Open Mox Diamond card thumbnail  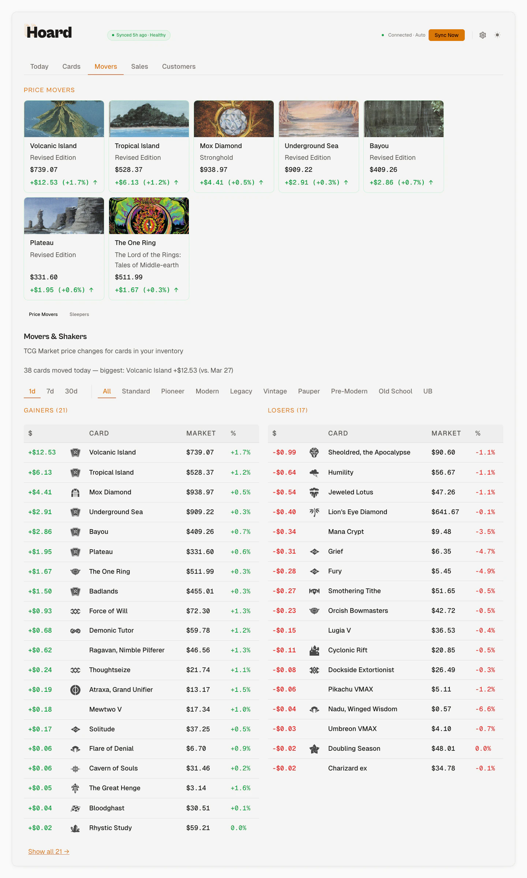pos(234,119)
